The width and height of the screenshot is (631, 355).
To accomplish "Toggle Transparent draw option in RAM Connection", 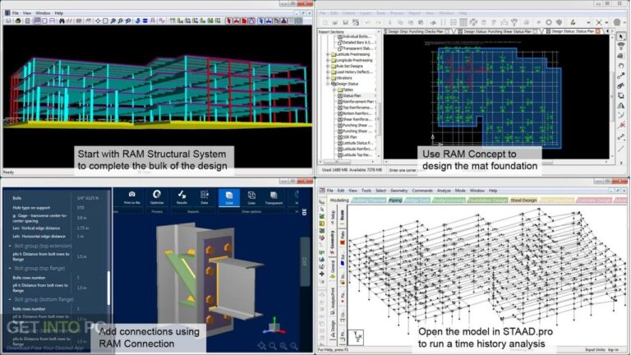I will coord(274,197).
